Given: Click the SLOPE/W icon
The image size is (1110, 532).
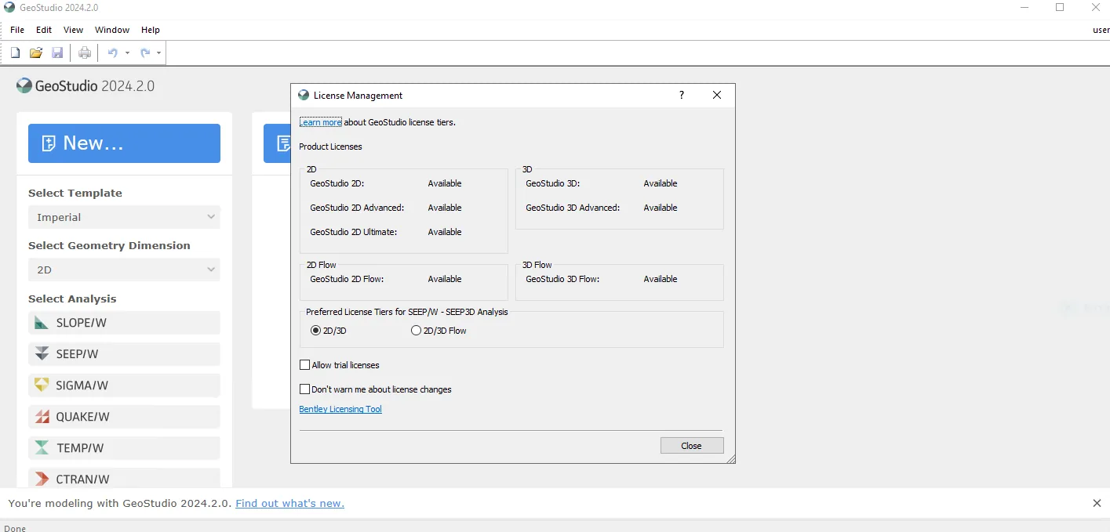Looking at the screenshot, I should click(42, 323).
